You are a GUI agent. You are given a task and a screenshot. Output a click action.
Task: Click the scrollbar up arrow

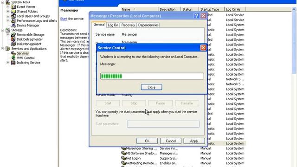click(294, 9)
